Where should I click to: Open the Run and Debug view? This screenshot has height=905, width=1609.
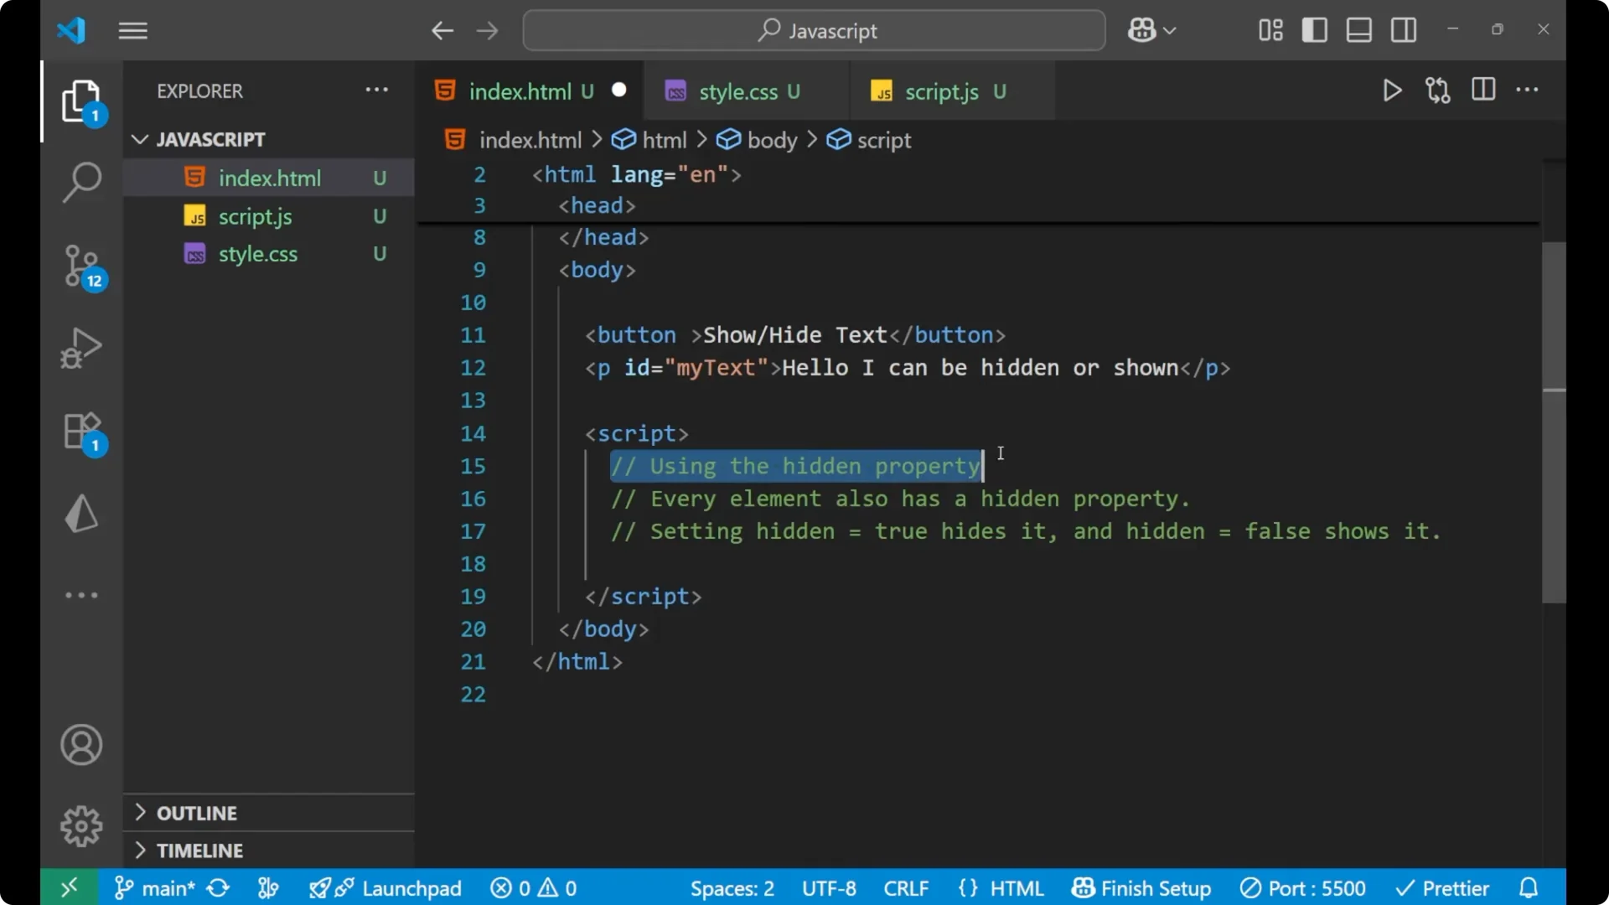(x=81, y=348)
